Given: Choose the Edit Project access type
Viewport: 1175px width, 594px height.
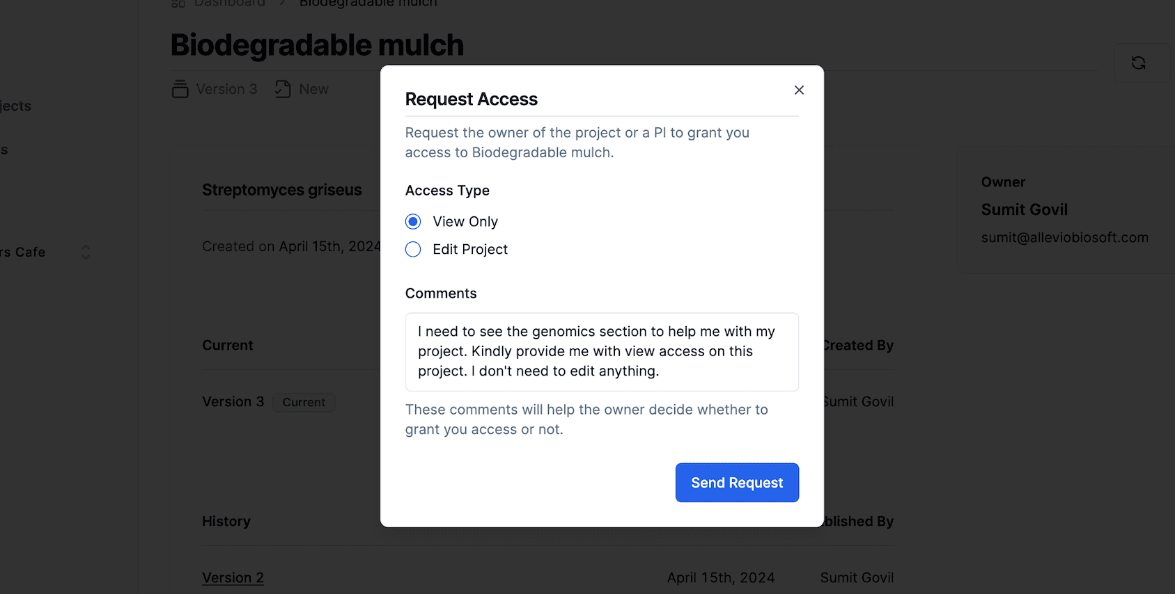Looking at the screenshot, I should point(413,250).
